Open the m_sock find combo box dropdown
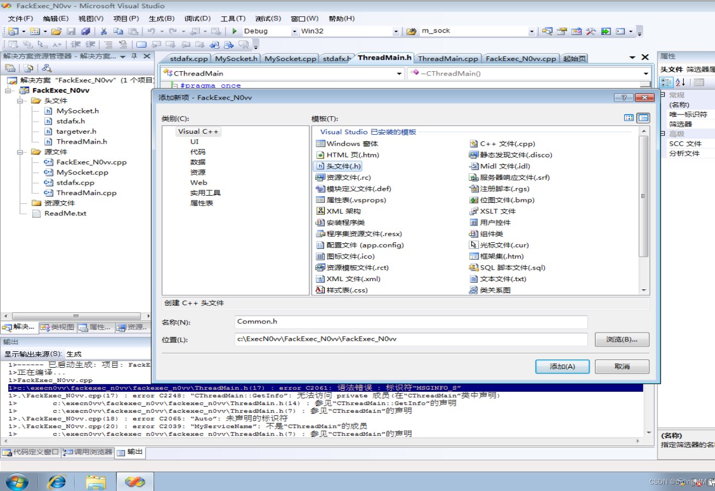The image size is (715, 491). coord(531,31)
